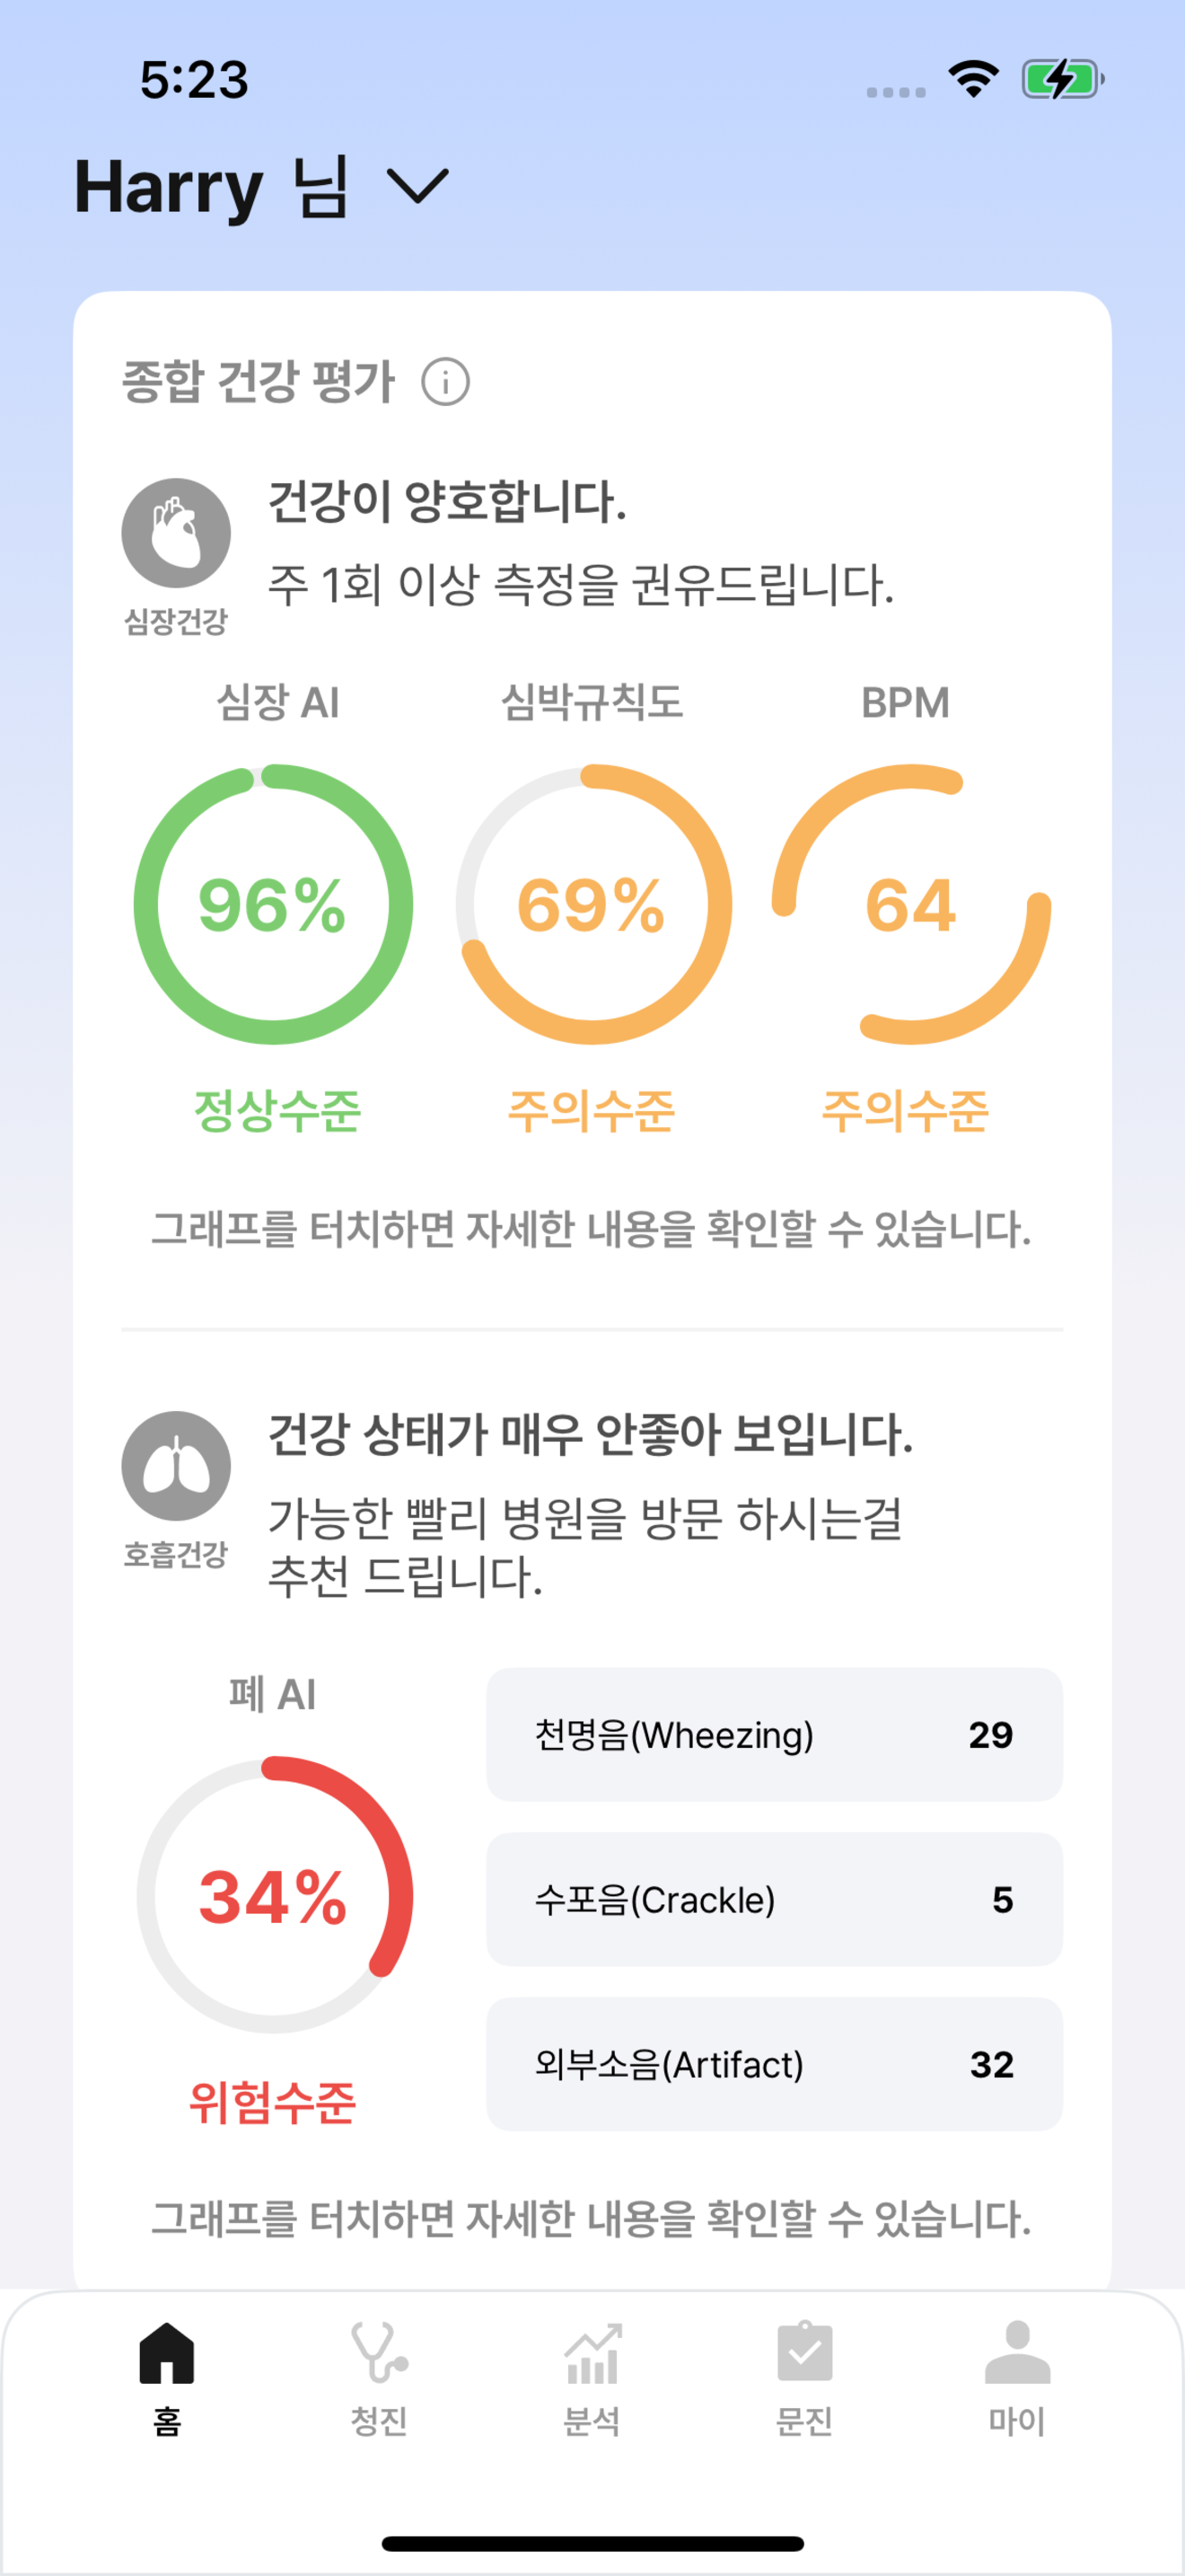Open the clipboard 문진 tab icon
1185x2576 pixels.
click(x=804, y=2352)
